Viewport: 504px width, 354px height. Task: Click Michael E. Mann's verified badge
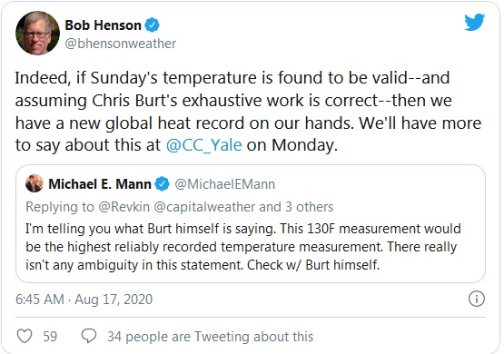click(x=162, y=184)
